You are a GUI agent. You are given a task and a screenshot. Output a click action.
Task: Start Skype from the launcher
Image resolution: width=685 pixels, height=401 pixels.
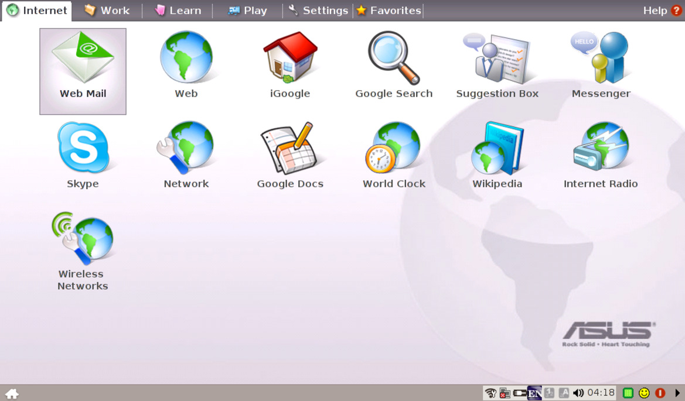pyautogui.click(x=83, y=155)
